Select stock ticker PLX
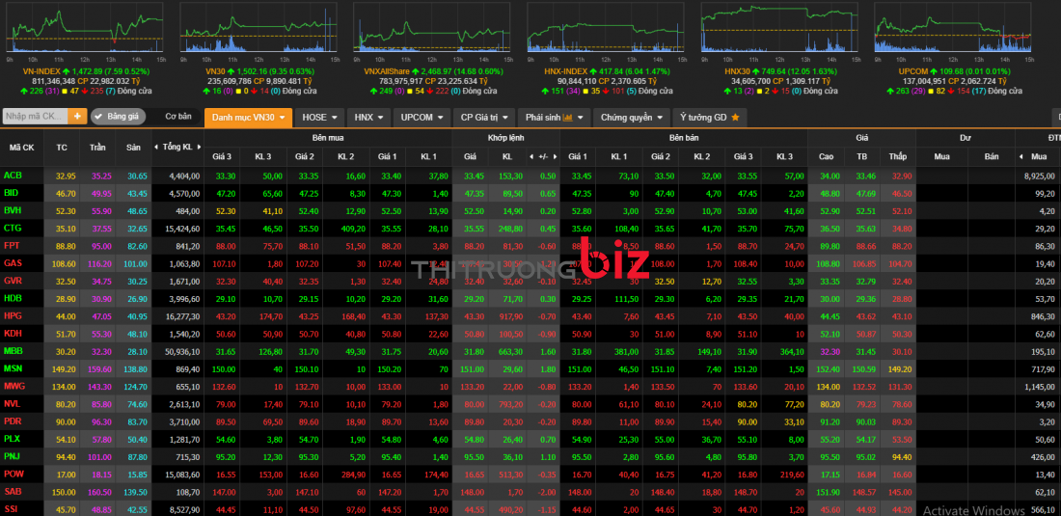The image size is (1061, 516). pos(13,439)
